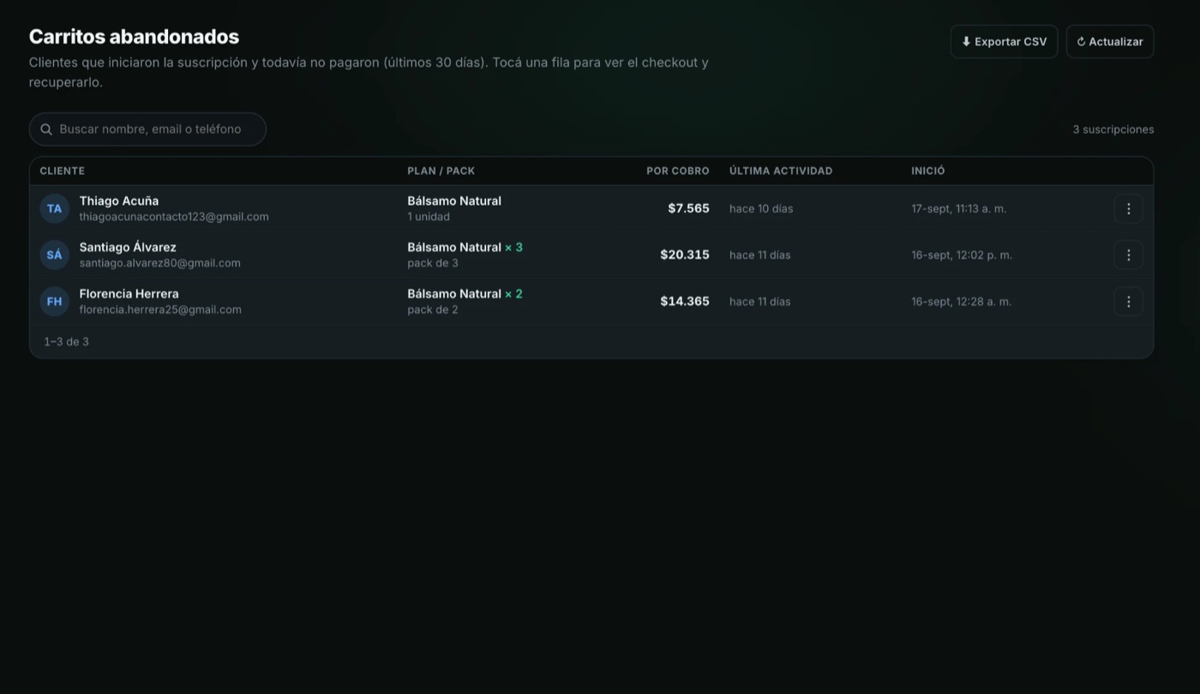Click the thiagoacunacontacto123@gmail.com email
This screenshot has width=1200, height=694.
click(x=174, y=217)
